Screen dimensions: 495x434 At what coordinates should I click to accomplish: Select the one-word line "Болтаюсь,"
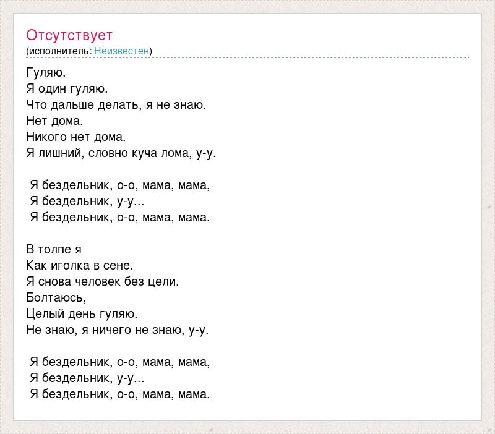[x=56, y=297]
